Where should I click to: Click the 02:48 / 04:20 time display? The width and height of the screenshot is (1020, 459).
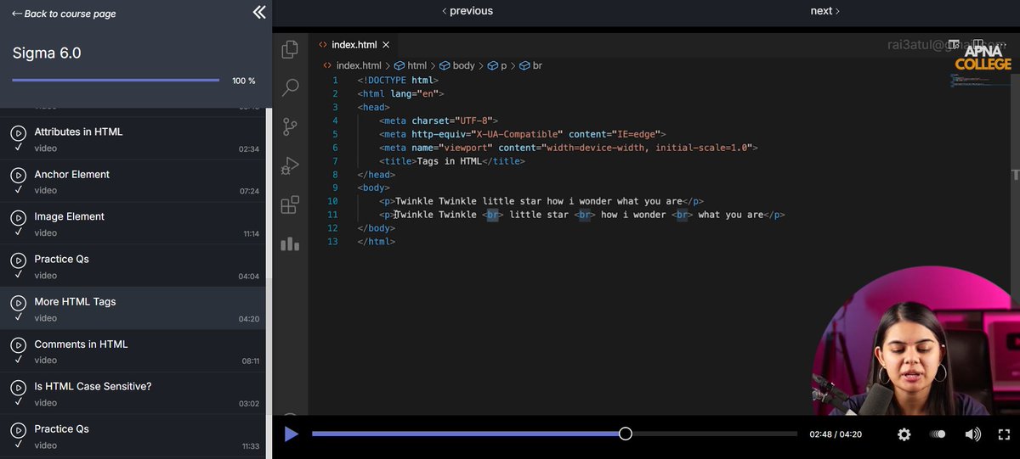836,434
